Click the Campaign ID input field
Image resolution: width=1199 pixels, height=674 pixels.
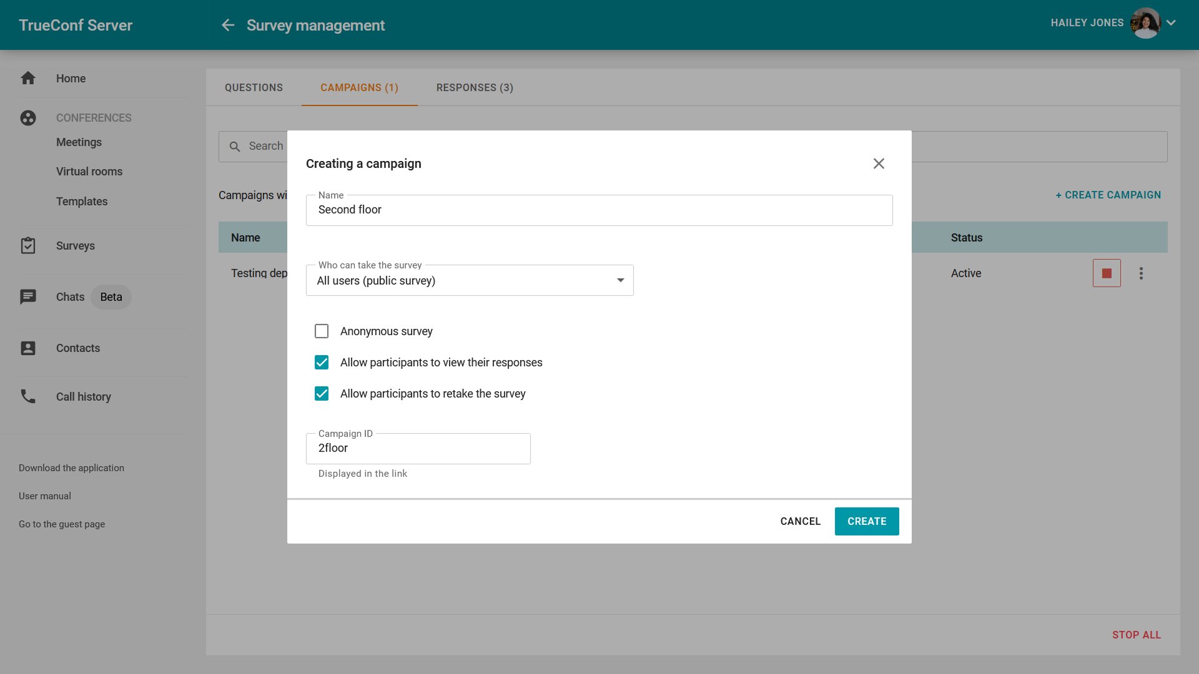418,449
